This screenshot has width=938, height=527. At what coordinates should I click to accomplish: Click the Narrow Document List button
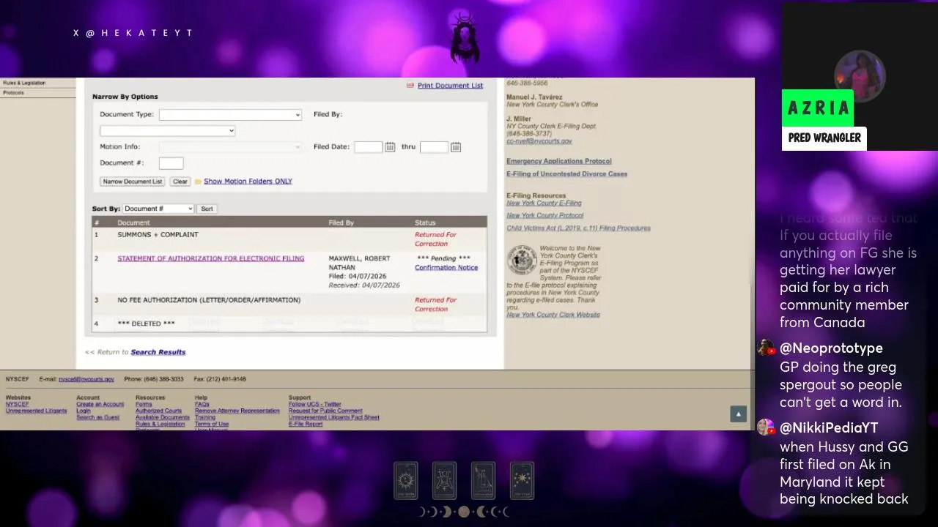pyautogui.click(x=133, y=182)
